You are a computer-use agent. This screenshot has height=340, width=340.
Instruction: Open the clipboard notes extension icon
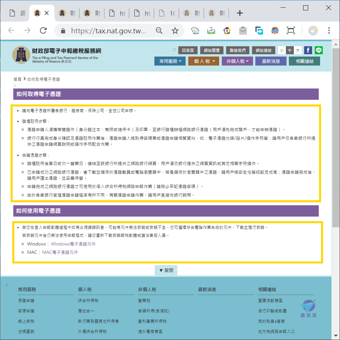point(195,30)
